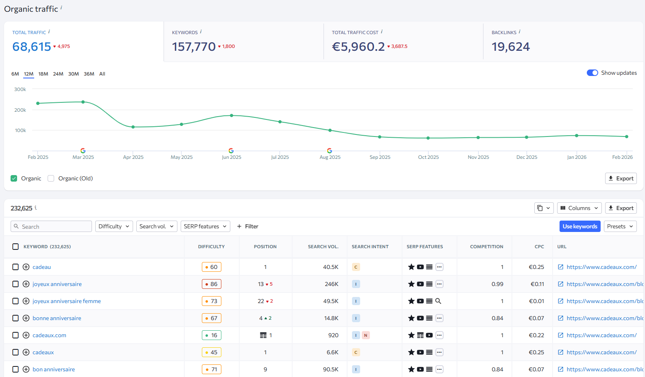The image size is (645, 377).
Task: Turn off the Show updates toggle
Action: point(592,73)
